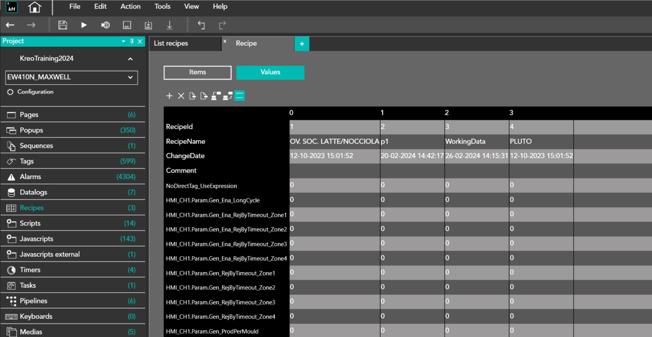
Task: Navigate back with the left arrow icon
Action: tap(10, 25)
